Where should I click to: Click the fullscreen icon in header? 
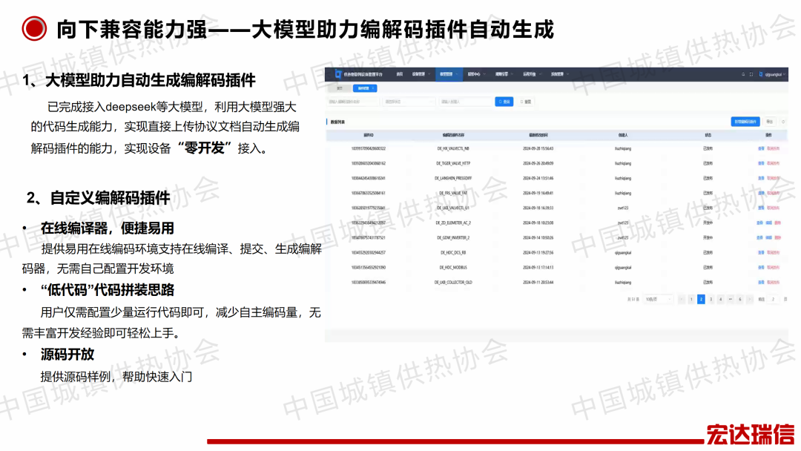(x=751, y=74)
